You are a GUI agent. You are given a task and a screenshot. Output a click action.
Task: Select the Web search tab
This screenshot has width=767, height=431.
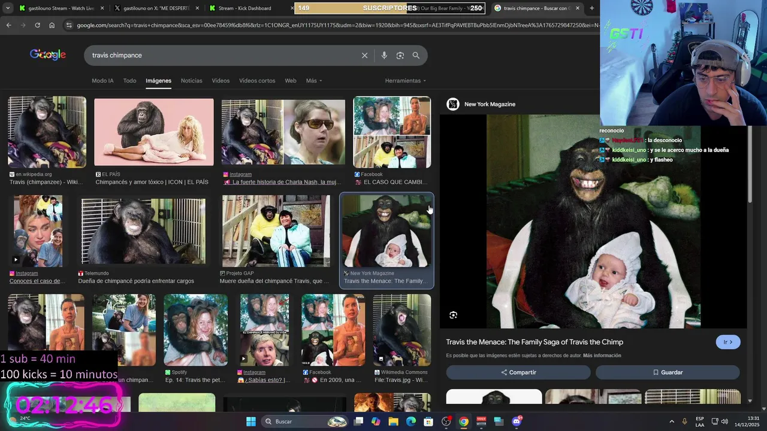[291, 81]
